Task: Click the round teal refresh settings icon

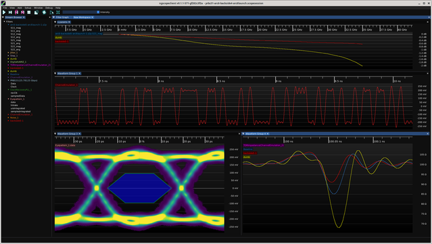Action: [44, 12]
